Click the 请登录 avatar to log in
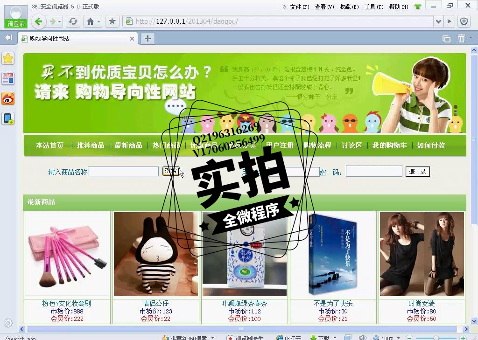This screenshot has height=340, width=478. pos(16,16)
